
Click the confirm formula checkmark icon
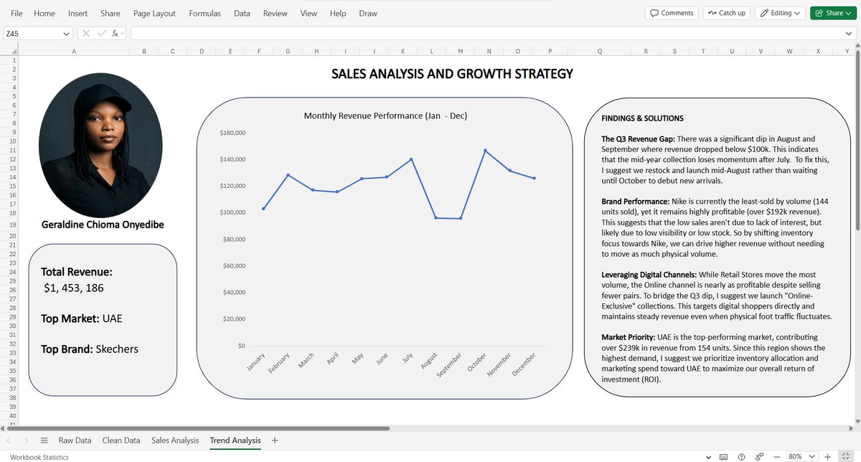[101, 33]
